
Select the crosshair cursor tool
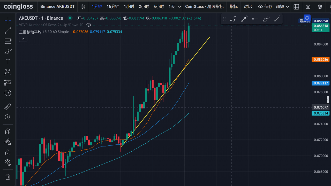(8, 20)
